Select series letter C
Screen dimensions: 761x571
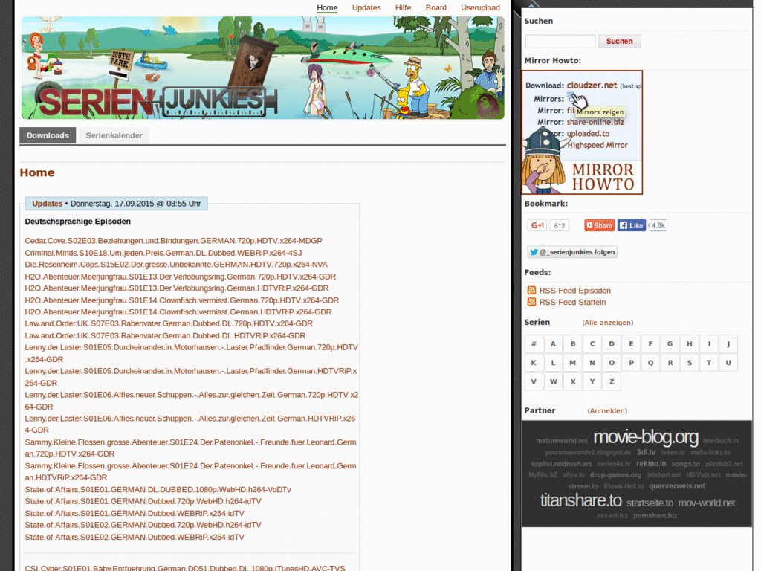pyautogui.click(x=592, y=343)
